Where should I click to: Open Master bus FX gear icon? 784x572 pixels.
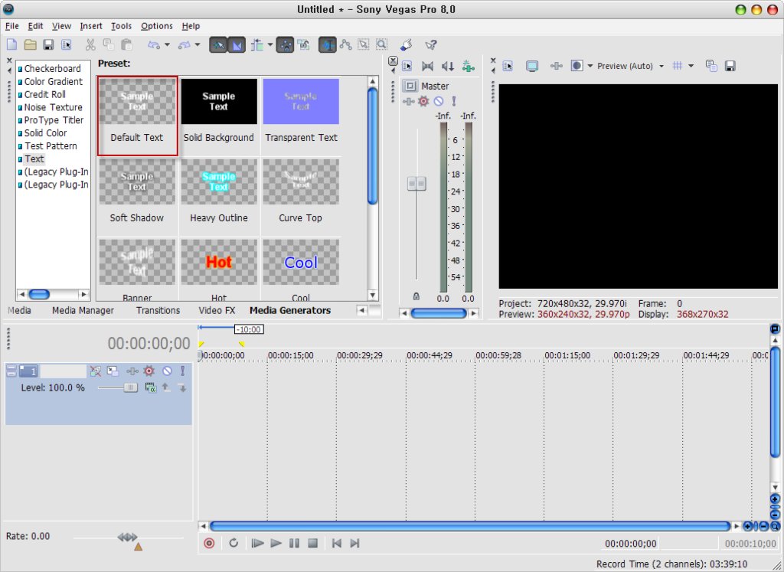click(x=423, y=102)
